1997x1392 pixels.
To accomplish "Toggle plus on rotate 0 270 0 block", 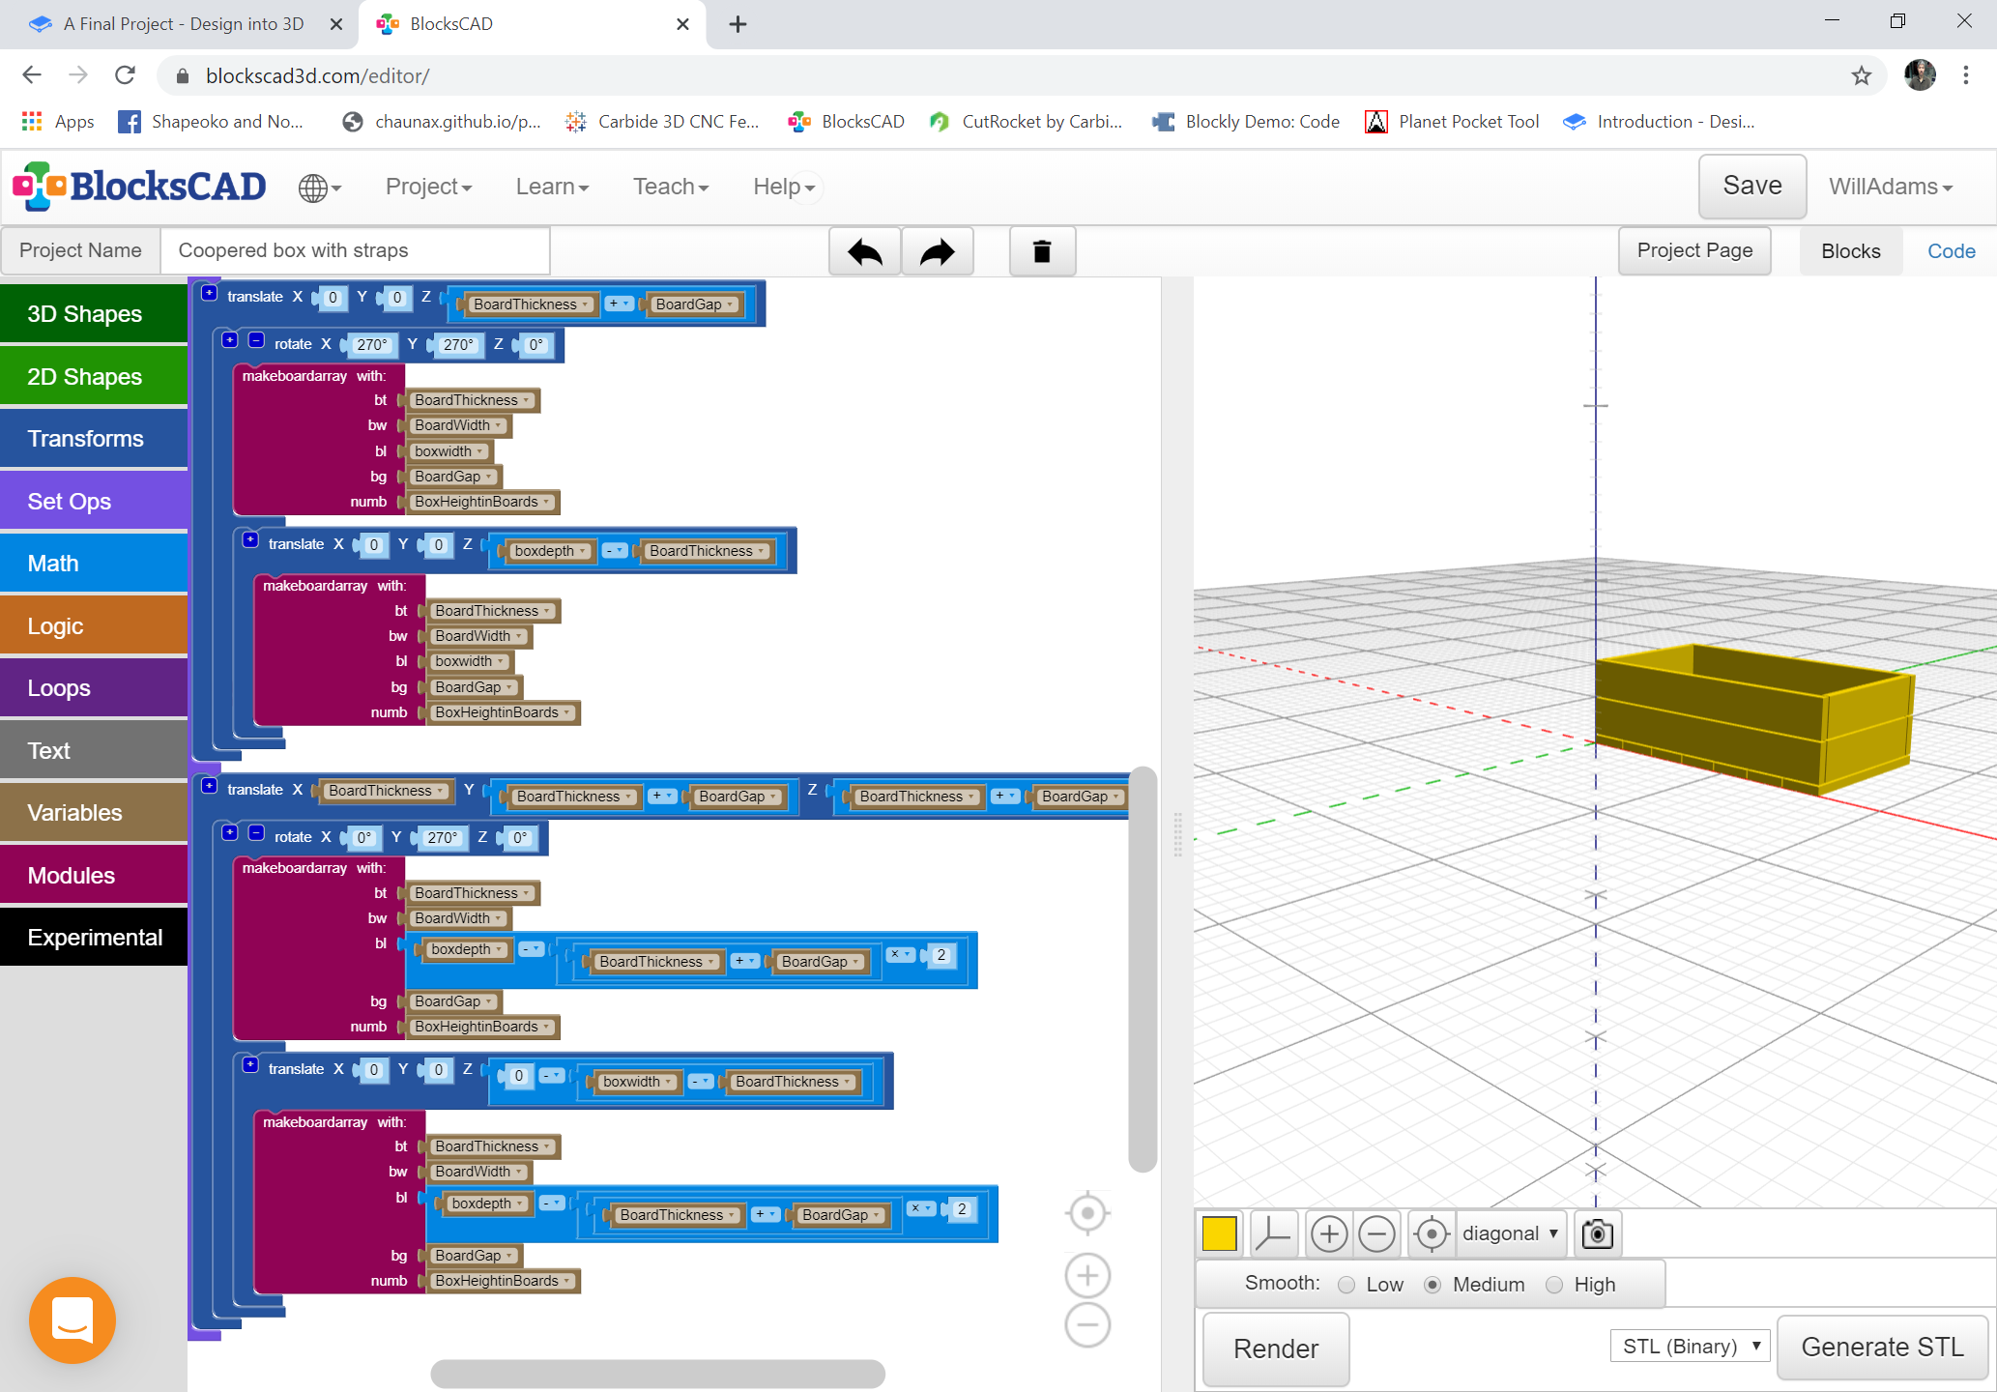I will coord(230,832).
